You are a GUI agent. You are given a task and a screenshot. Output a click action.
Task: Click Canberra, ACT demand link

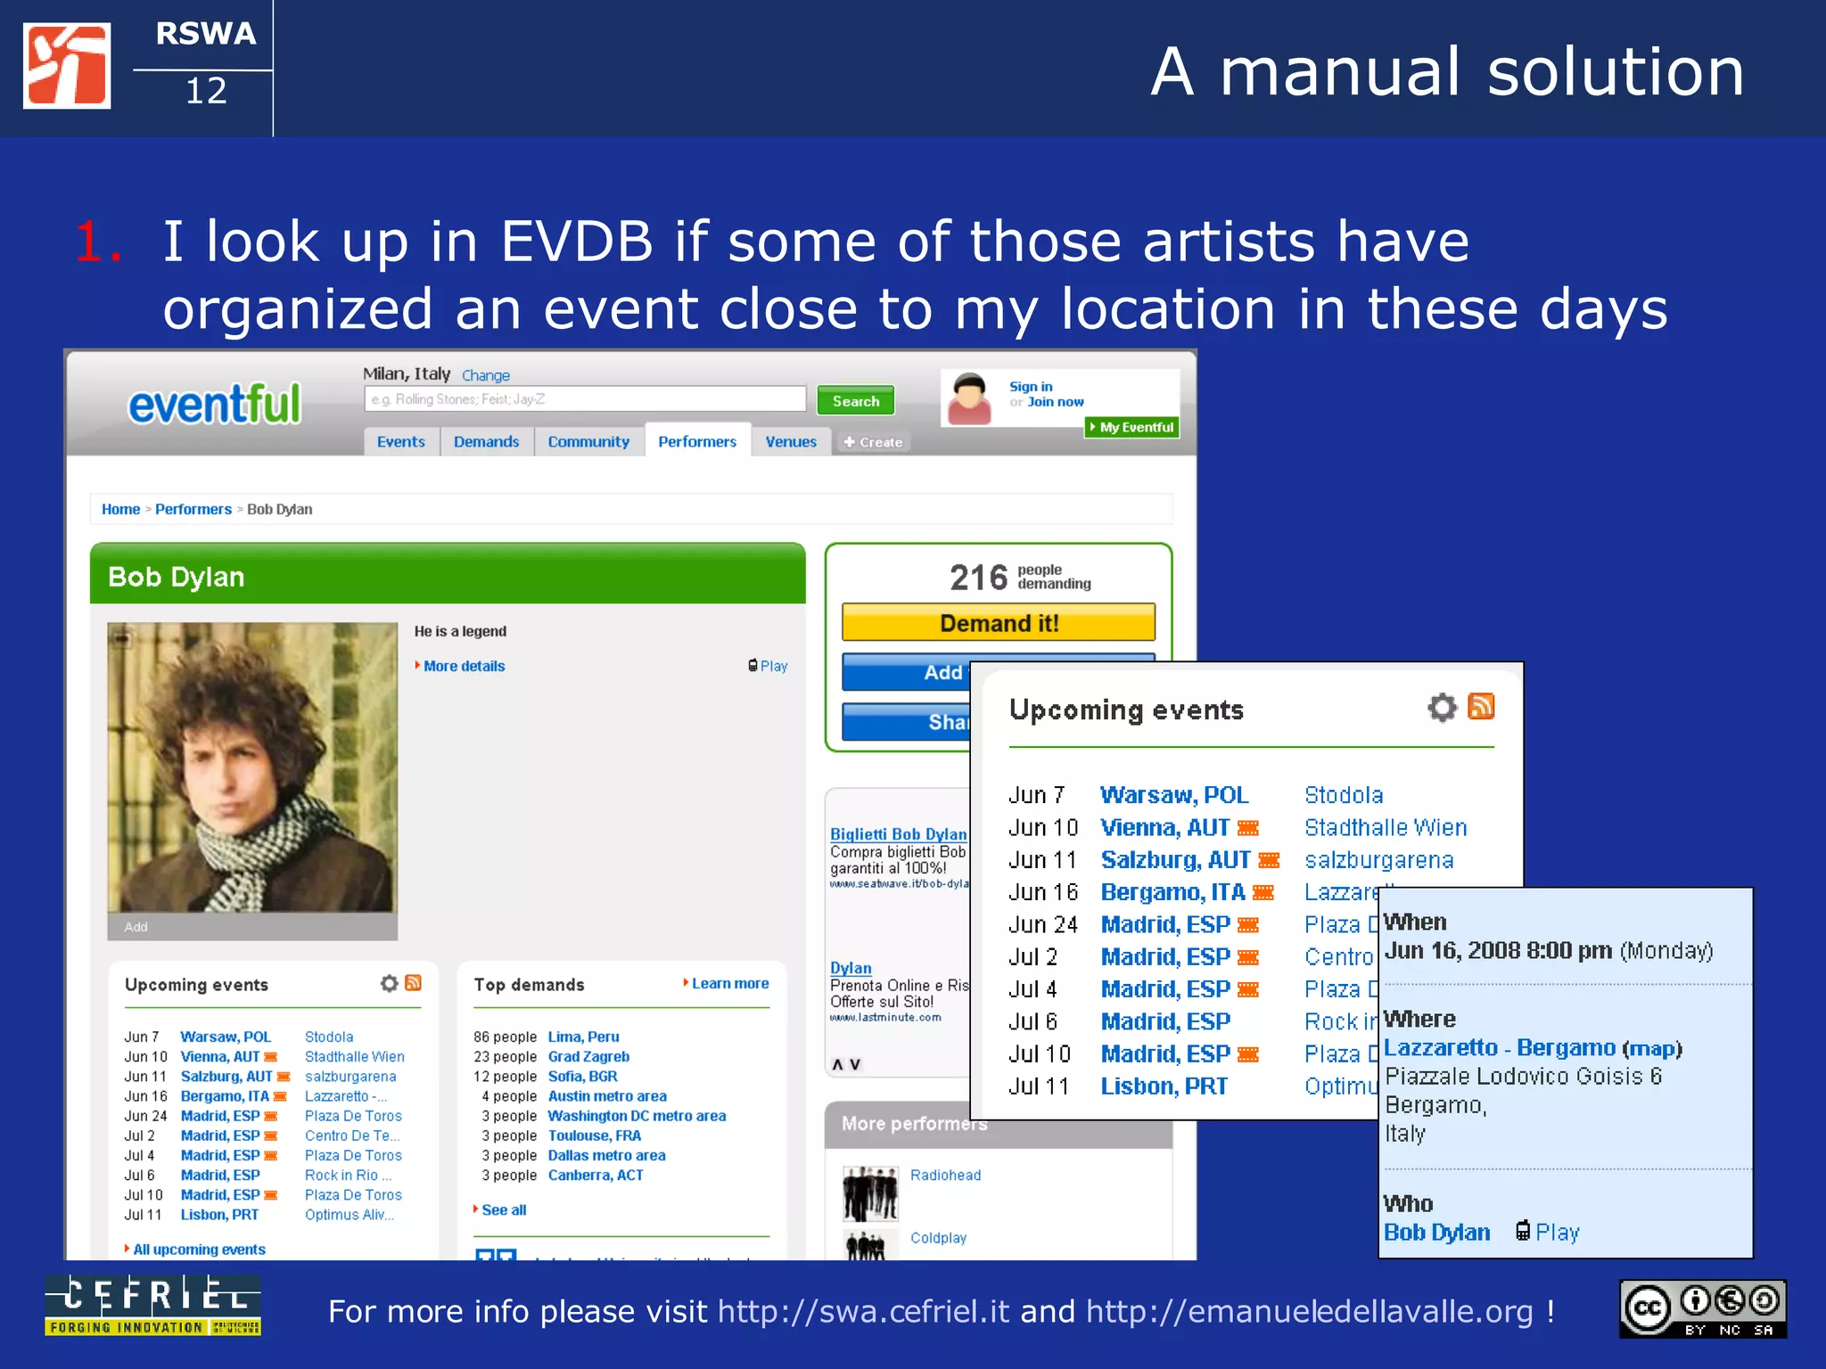point(596,1175)
